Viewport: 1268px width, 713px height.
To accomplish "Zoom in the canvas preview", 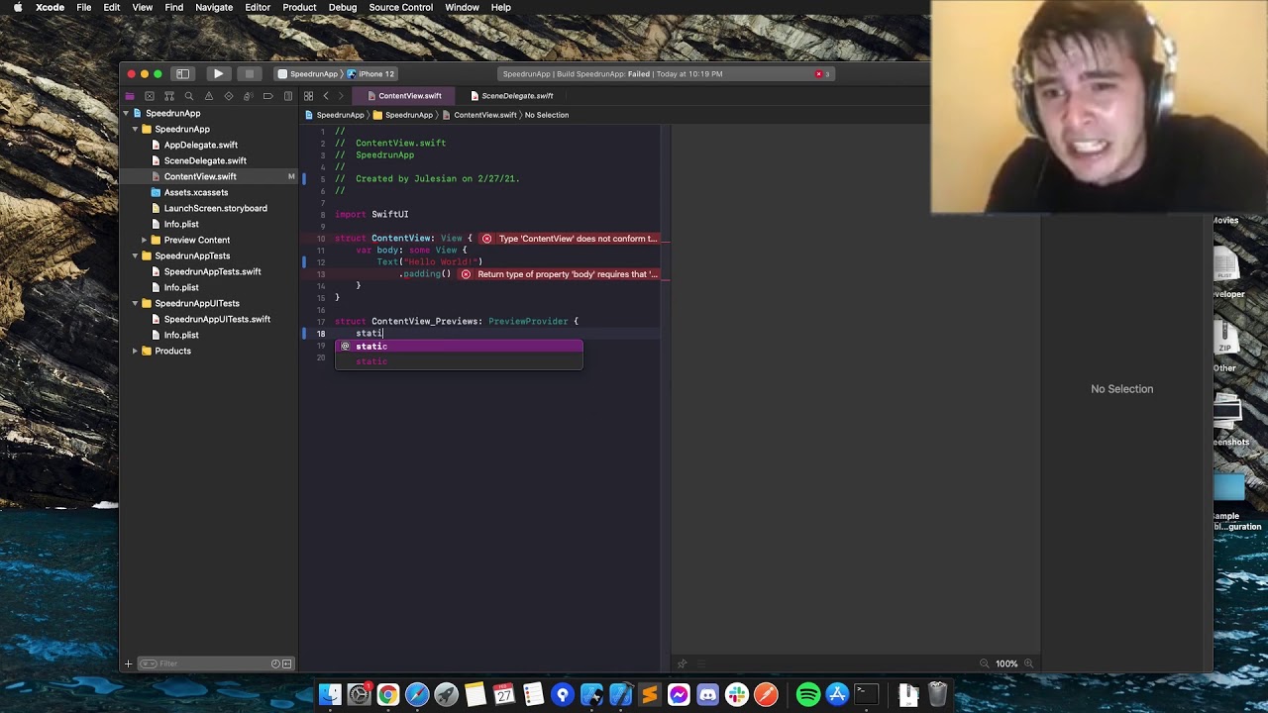I will tap(1029, 663).
